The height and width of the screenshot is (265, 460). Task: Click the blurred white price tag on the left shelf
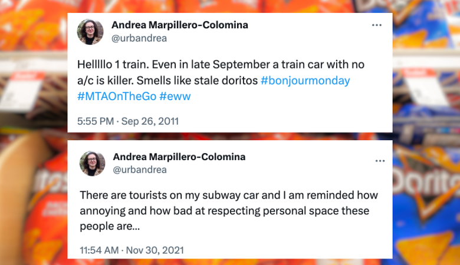click(x=22, y=94)
